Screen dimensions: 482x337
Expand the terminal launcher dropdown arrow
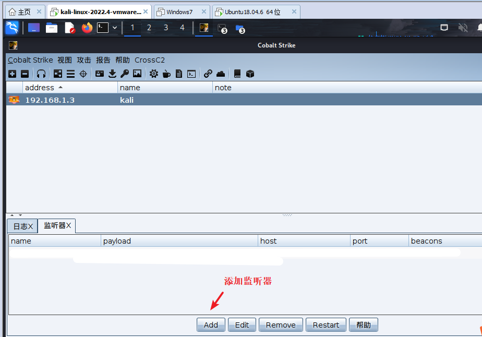click(115, 28)
